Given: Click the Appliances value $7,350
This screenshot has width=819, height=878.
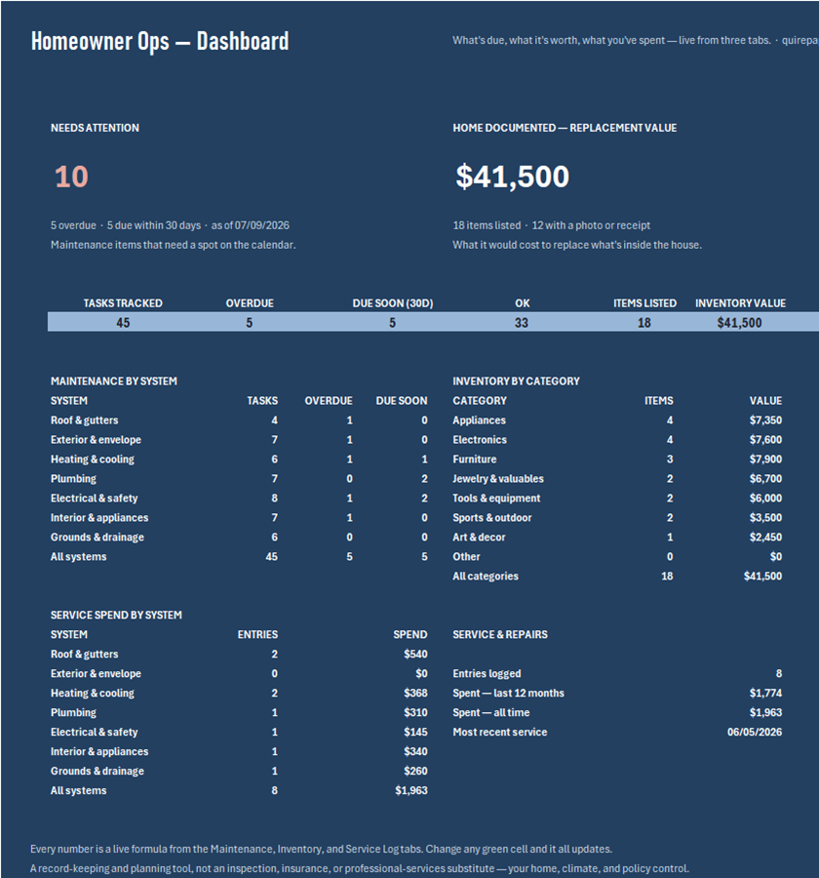Looking at the screenshot, I should pyautogui.click(x=765, y=419).
